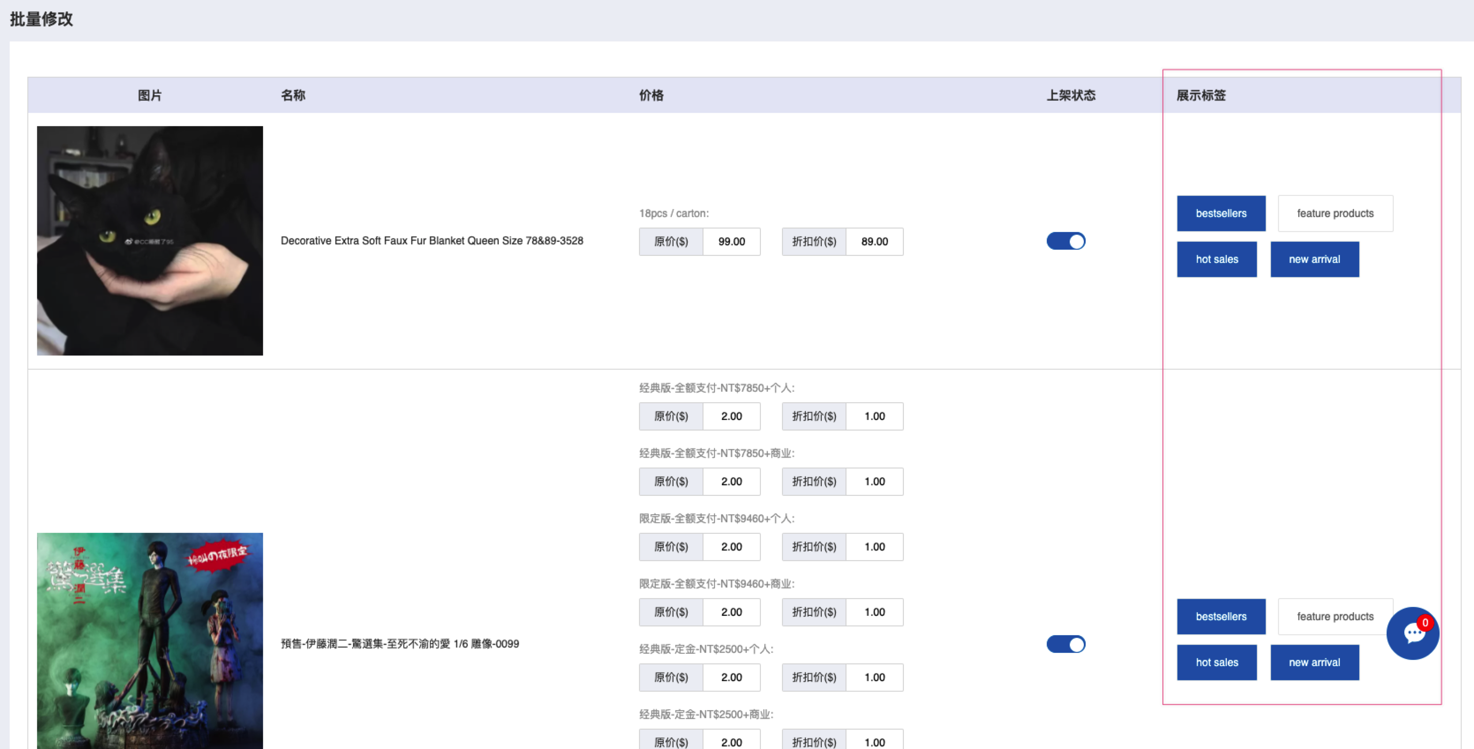
Task: Edit discount price for 限定版-全额支付-NT$9460+商业
Action: (874, 612)
